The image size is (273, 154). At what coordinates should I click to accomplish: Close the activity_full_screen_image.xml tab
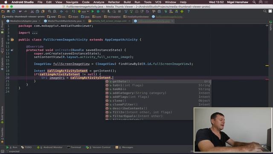[x=129, y=21]
